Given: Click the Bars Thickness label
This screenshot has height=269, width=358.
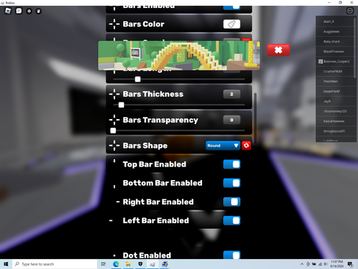Looking at the screenshot, I should [153, 94].
